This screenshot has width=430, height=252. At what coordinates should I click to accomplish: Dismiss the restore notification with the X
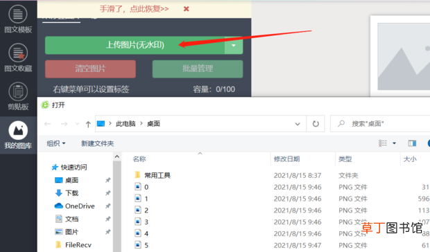tap(186, 9)
